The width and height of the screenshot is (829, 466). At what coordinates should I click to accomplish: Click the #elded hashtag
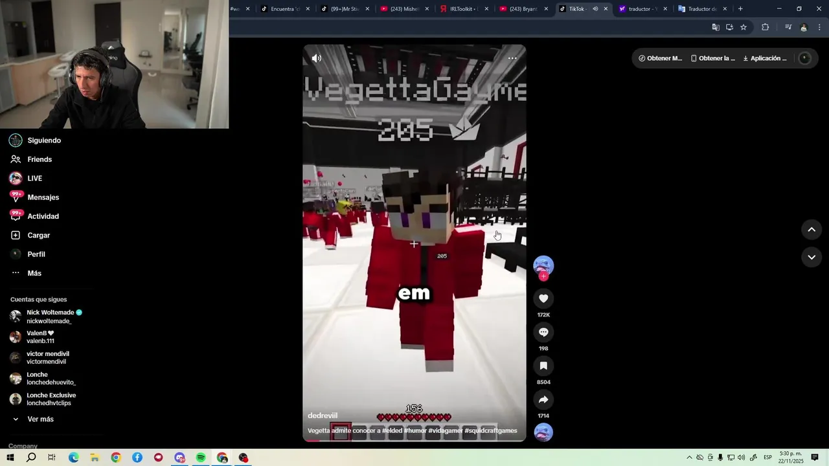392,430
